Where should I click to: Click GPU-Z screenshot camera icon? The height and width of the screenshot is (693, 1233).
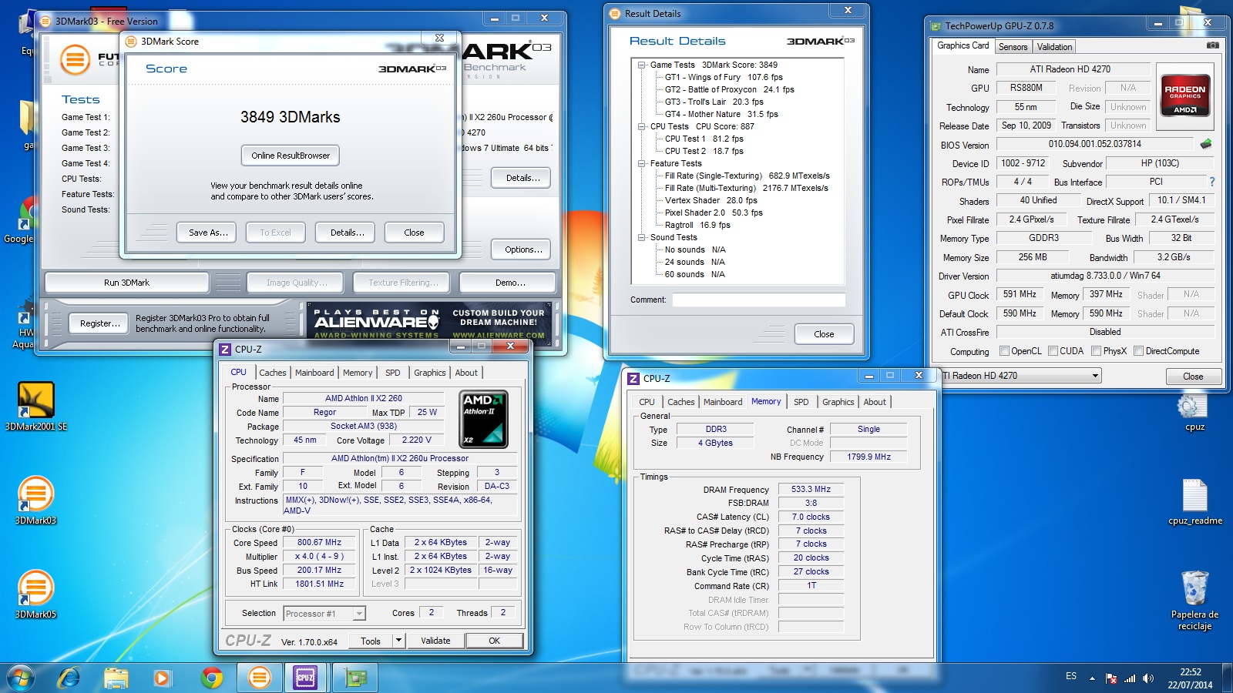click(x=1212, y=45)
